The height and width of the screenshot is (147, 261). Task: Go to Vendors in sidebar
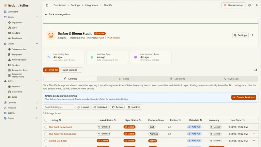[x=14, y=33]
